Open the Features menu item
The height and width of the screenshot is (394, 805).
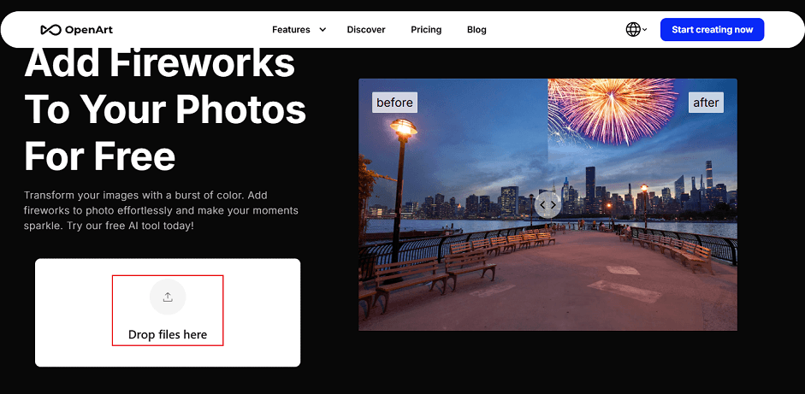291,30
